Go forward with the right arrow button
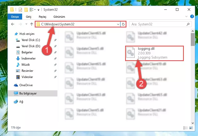Screen dimensions: 198x136 point(20,24)
